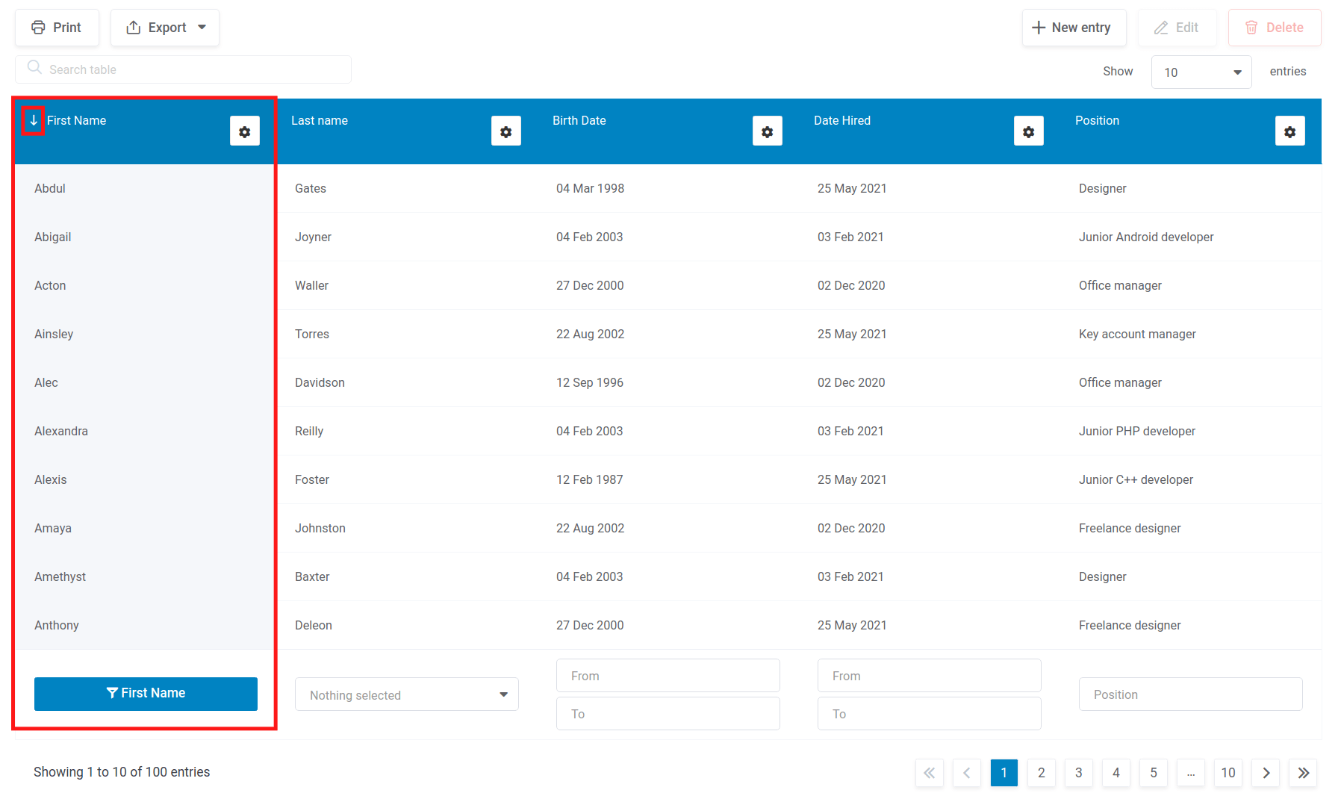Toggle sort direction on First Name column
Image resolution: width=1341 pixels, height=796 pixels.
click(33, 120)
